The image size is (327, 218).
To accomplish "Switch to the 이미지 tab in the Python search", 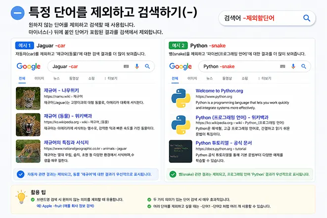I will (192, 79).
